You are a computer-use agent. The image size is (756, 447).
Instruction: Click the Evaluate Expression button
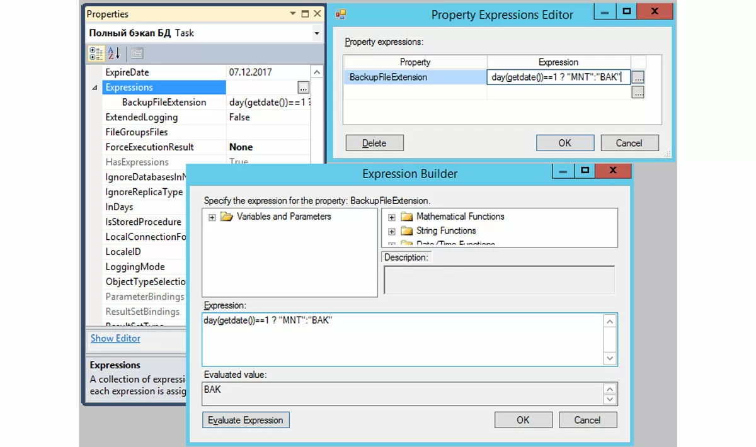pyautogui.click(x=246, y=420)
